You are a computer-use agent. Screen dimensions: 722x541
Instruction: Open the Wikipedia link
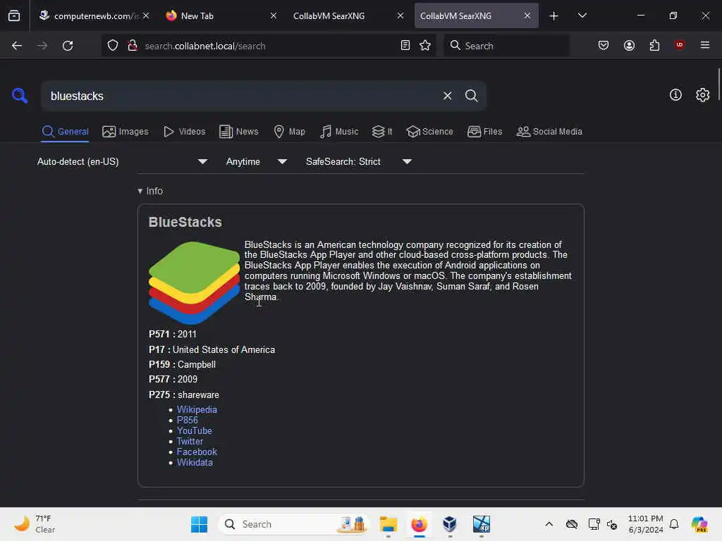coord(197,409)
